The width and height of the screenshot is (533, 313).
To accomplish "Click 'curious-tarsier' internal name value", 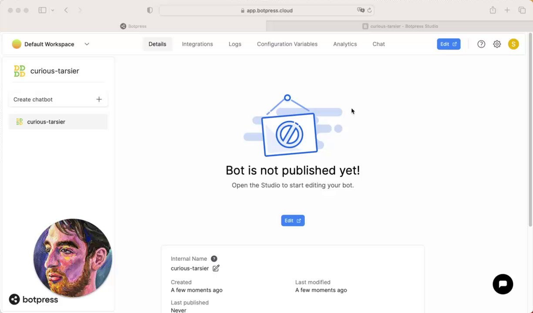I will point(190,268).
